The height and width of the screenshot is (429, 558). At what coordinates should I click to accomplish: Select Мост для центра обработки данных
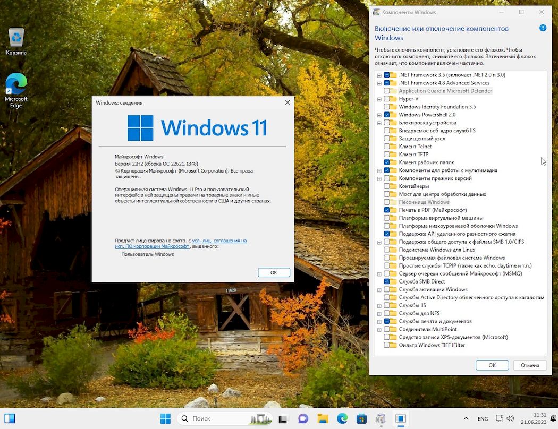click(442, 194)
